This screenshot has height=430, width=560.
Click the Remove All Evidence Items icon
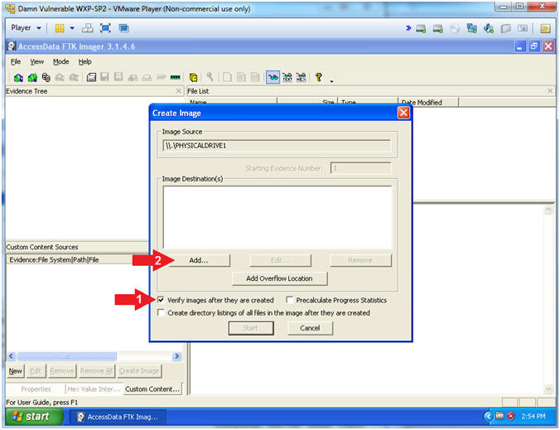pyautogui.click(x=74, y=77)
